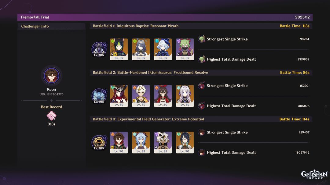Select first character card in Battlefield 1
330x185 pixels.
click(119, 49)
